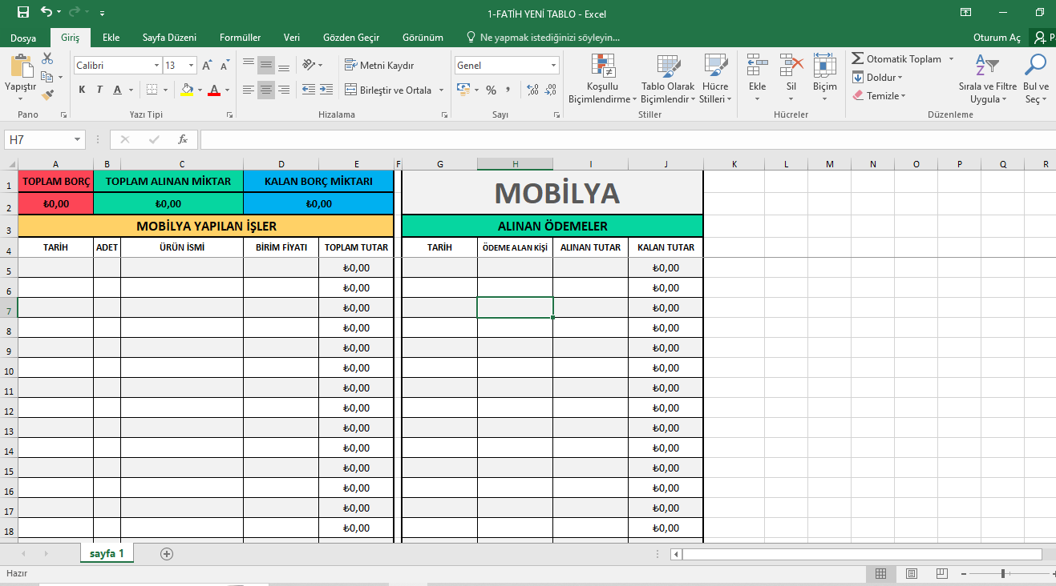The height and width of the screenshot is (586, 1056).
Task: Align cell text to the right
Action: 284,90
